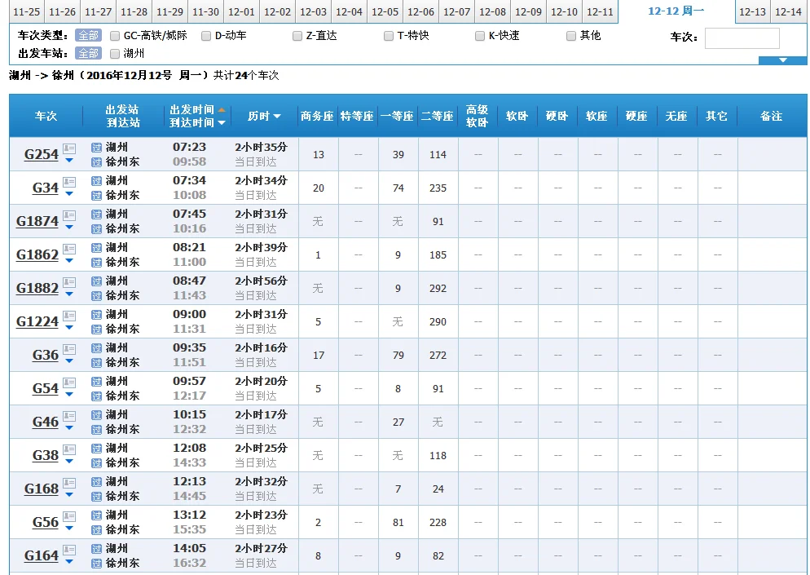Click 全部 to select all train types
The image size is (810, 575).
tap(87, 35)
